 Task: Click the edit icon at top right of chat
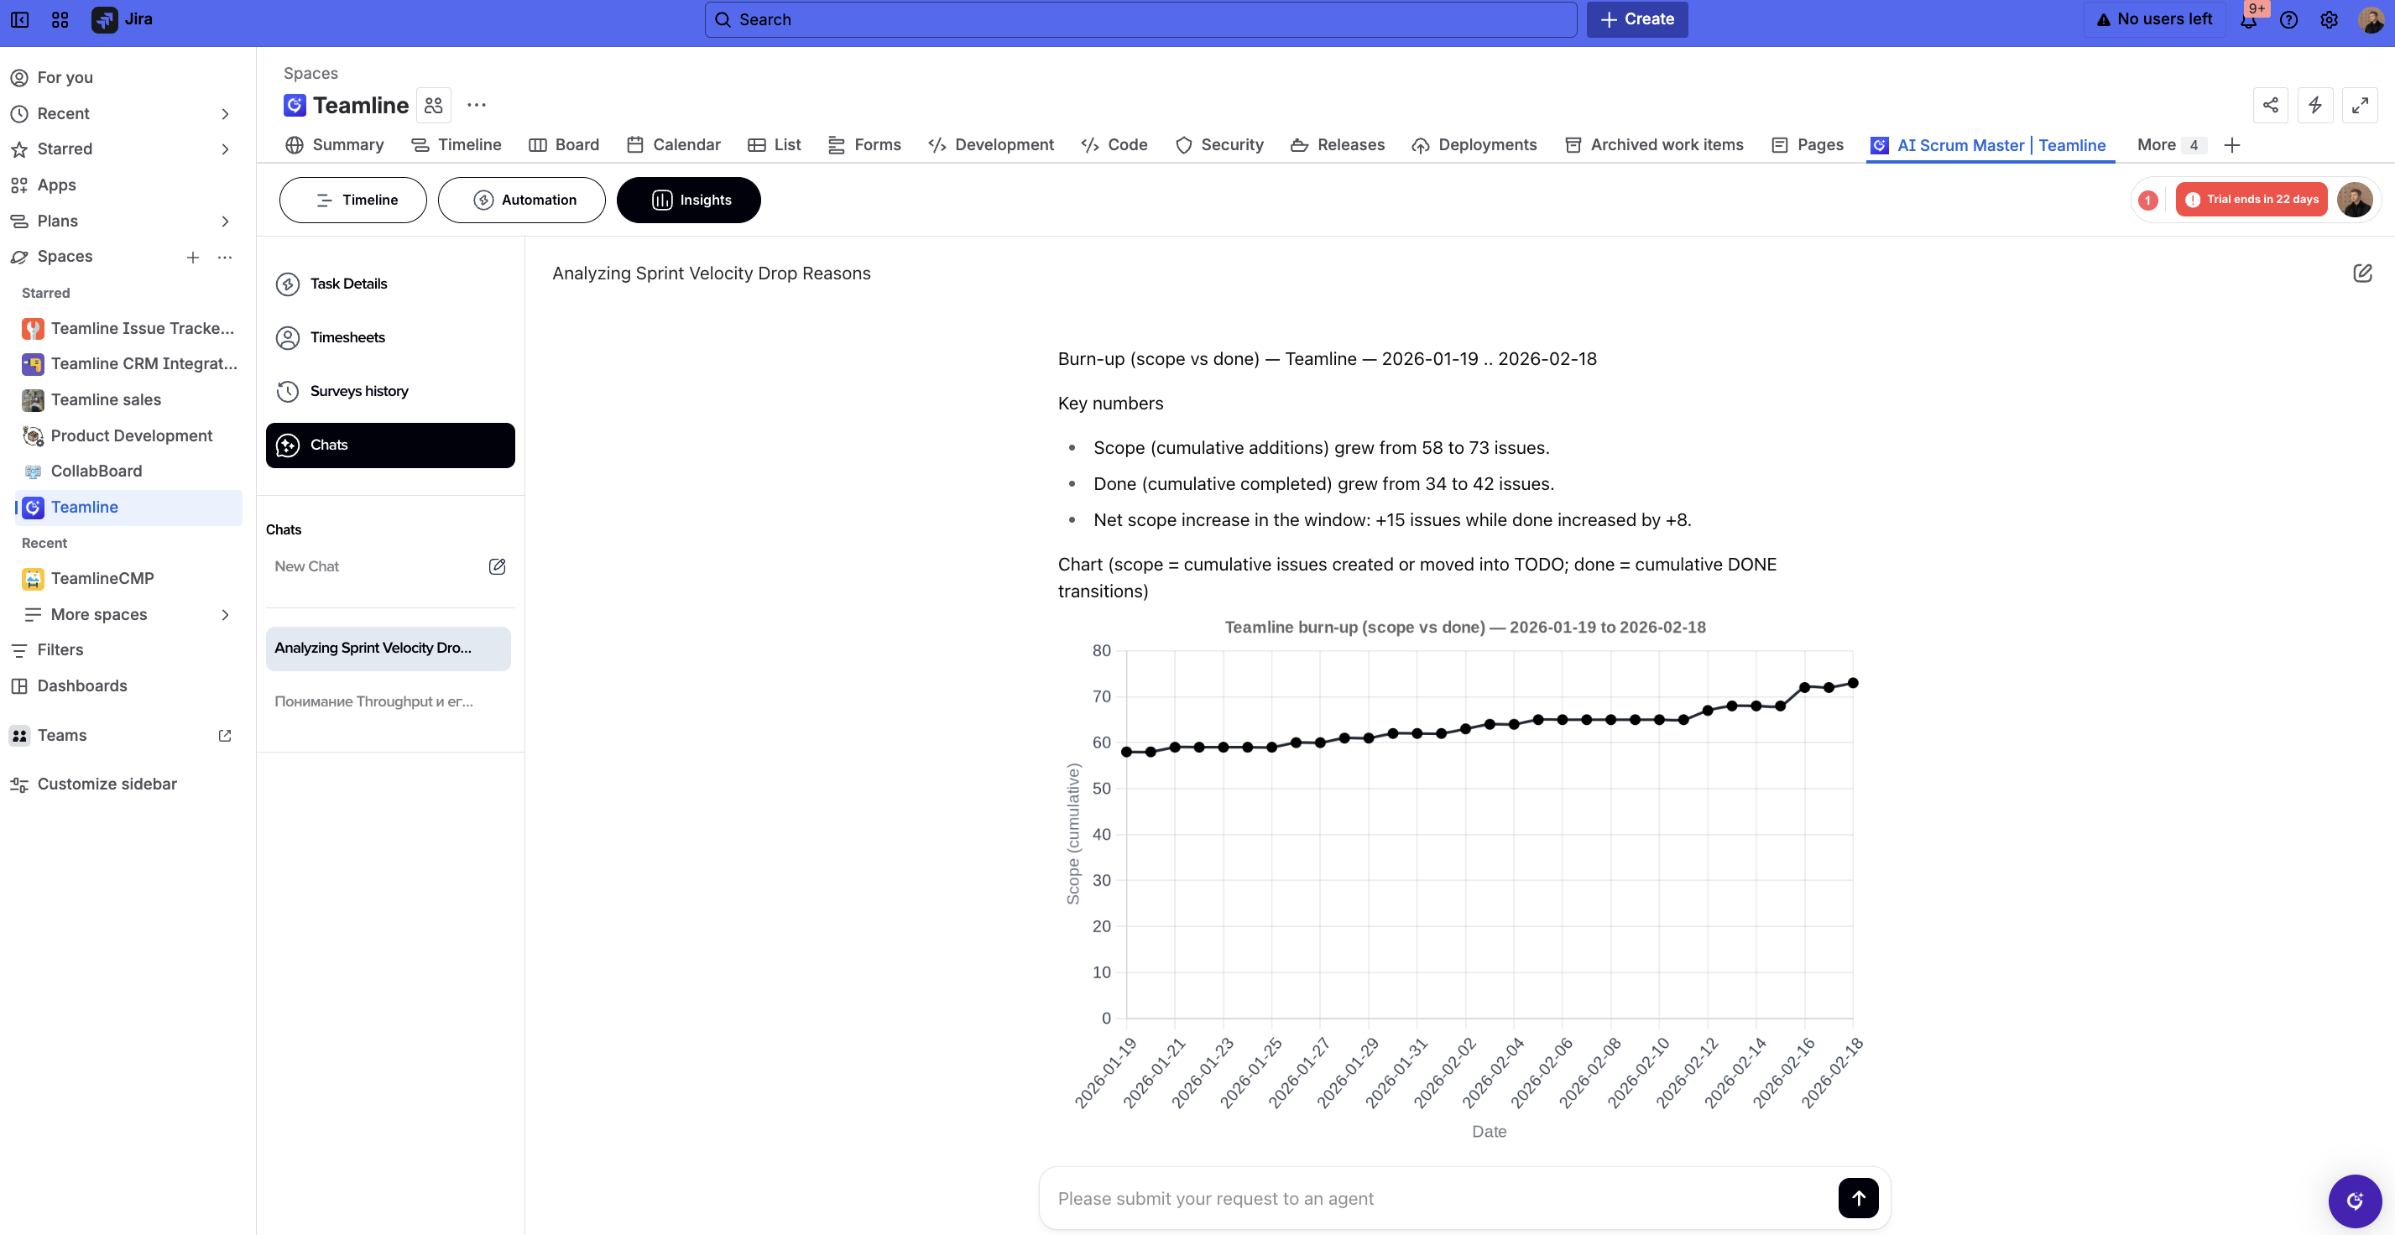2362,274
